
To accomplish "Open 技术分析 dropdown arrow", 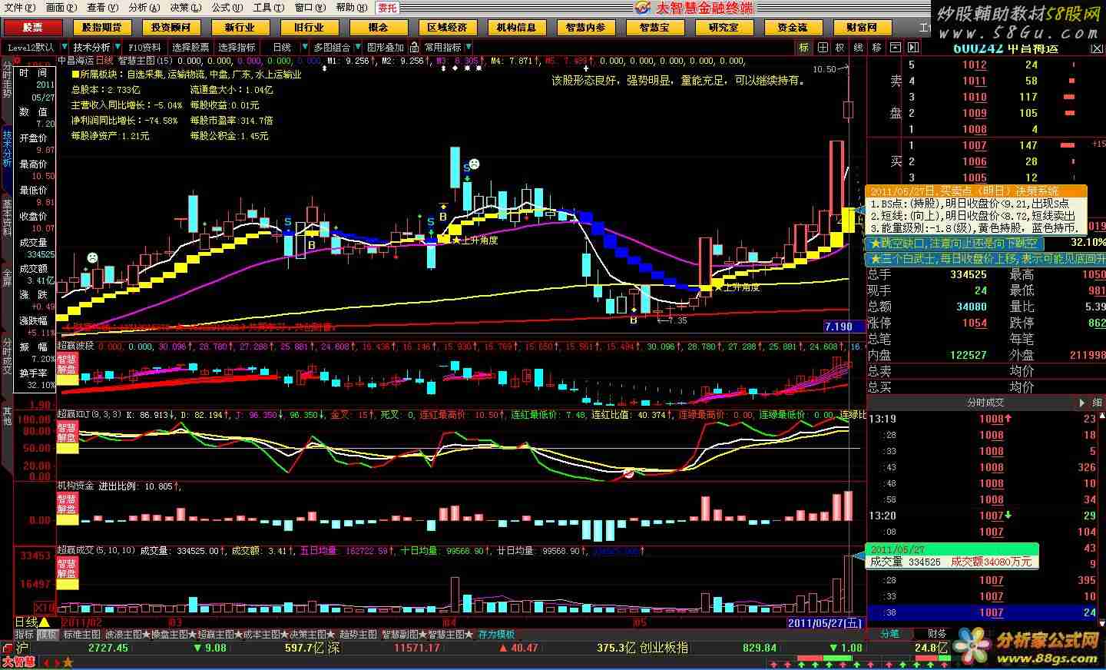I will coord(118,47).
